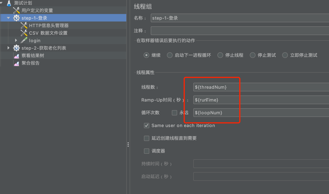Select the 停止线程 radio option
This screenshot has height=194, width=329.
click(x=220, y=55)
